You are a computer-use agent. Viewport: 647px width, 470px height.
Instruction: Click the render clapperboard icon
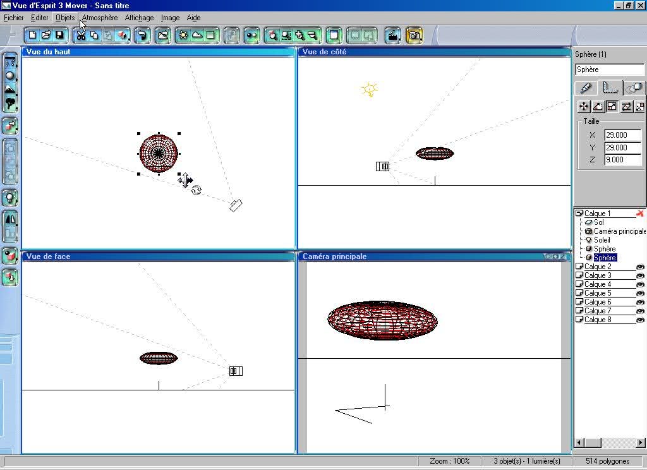tap(392, 35)
